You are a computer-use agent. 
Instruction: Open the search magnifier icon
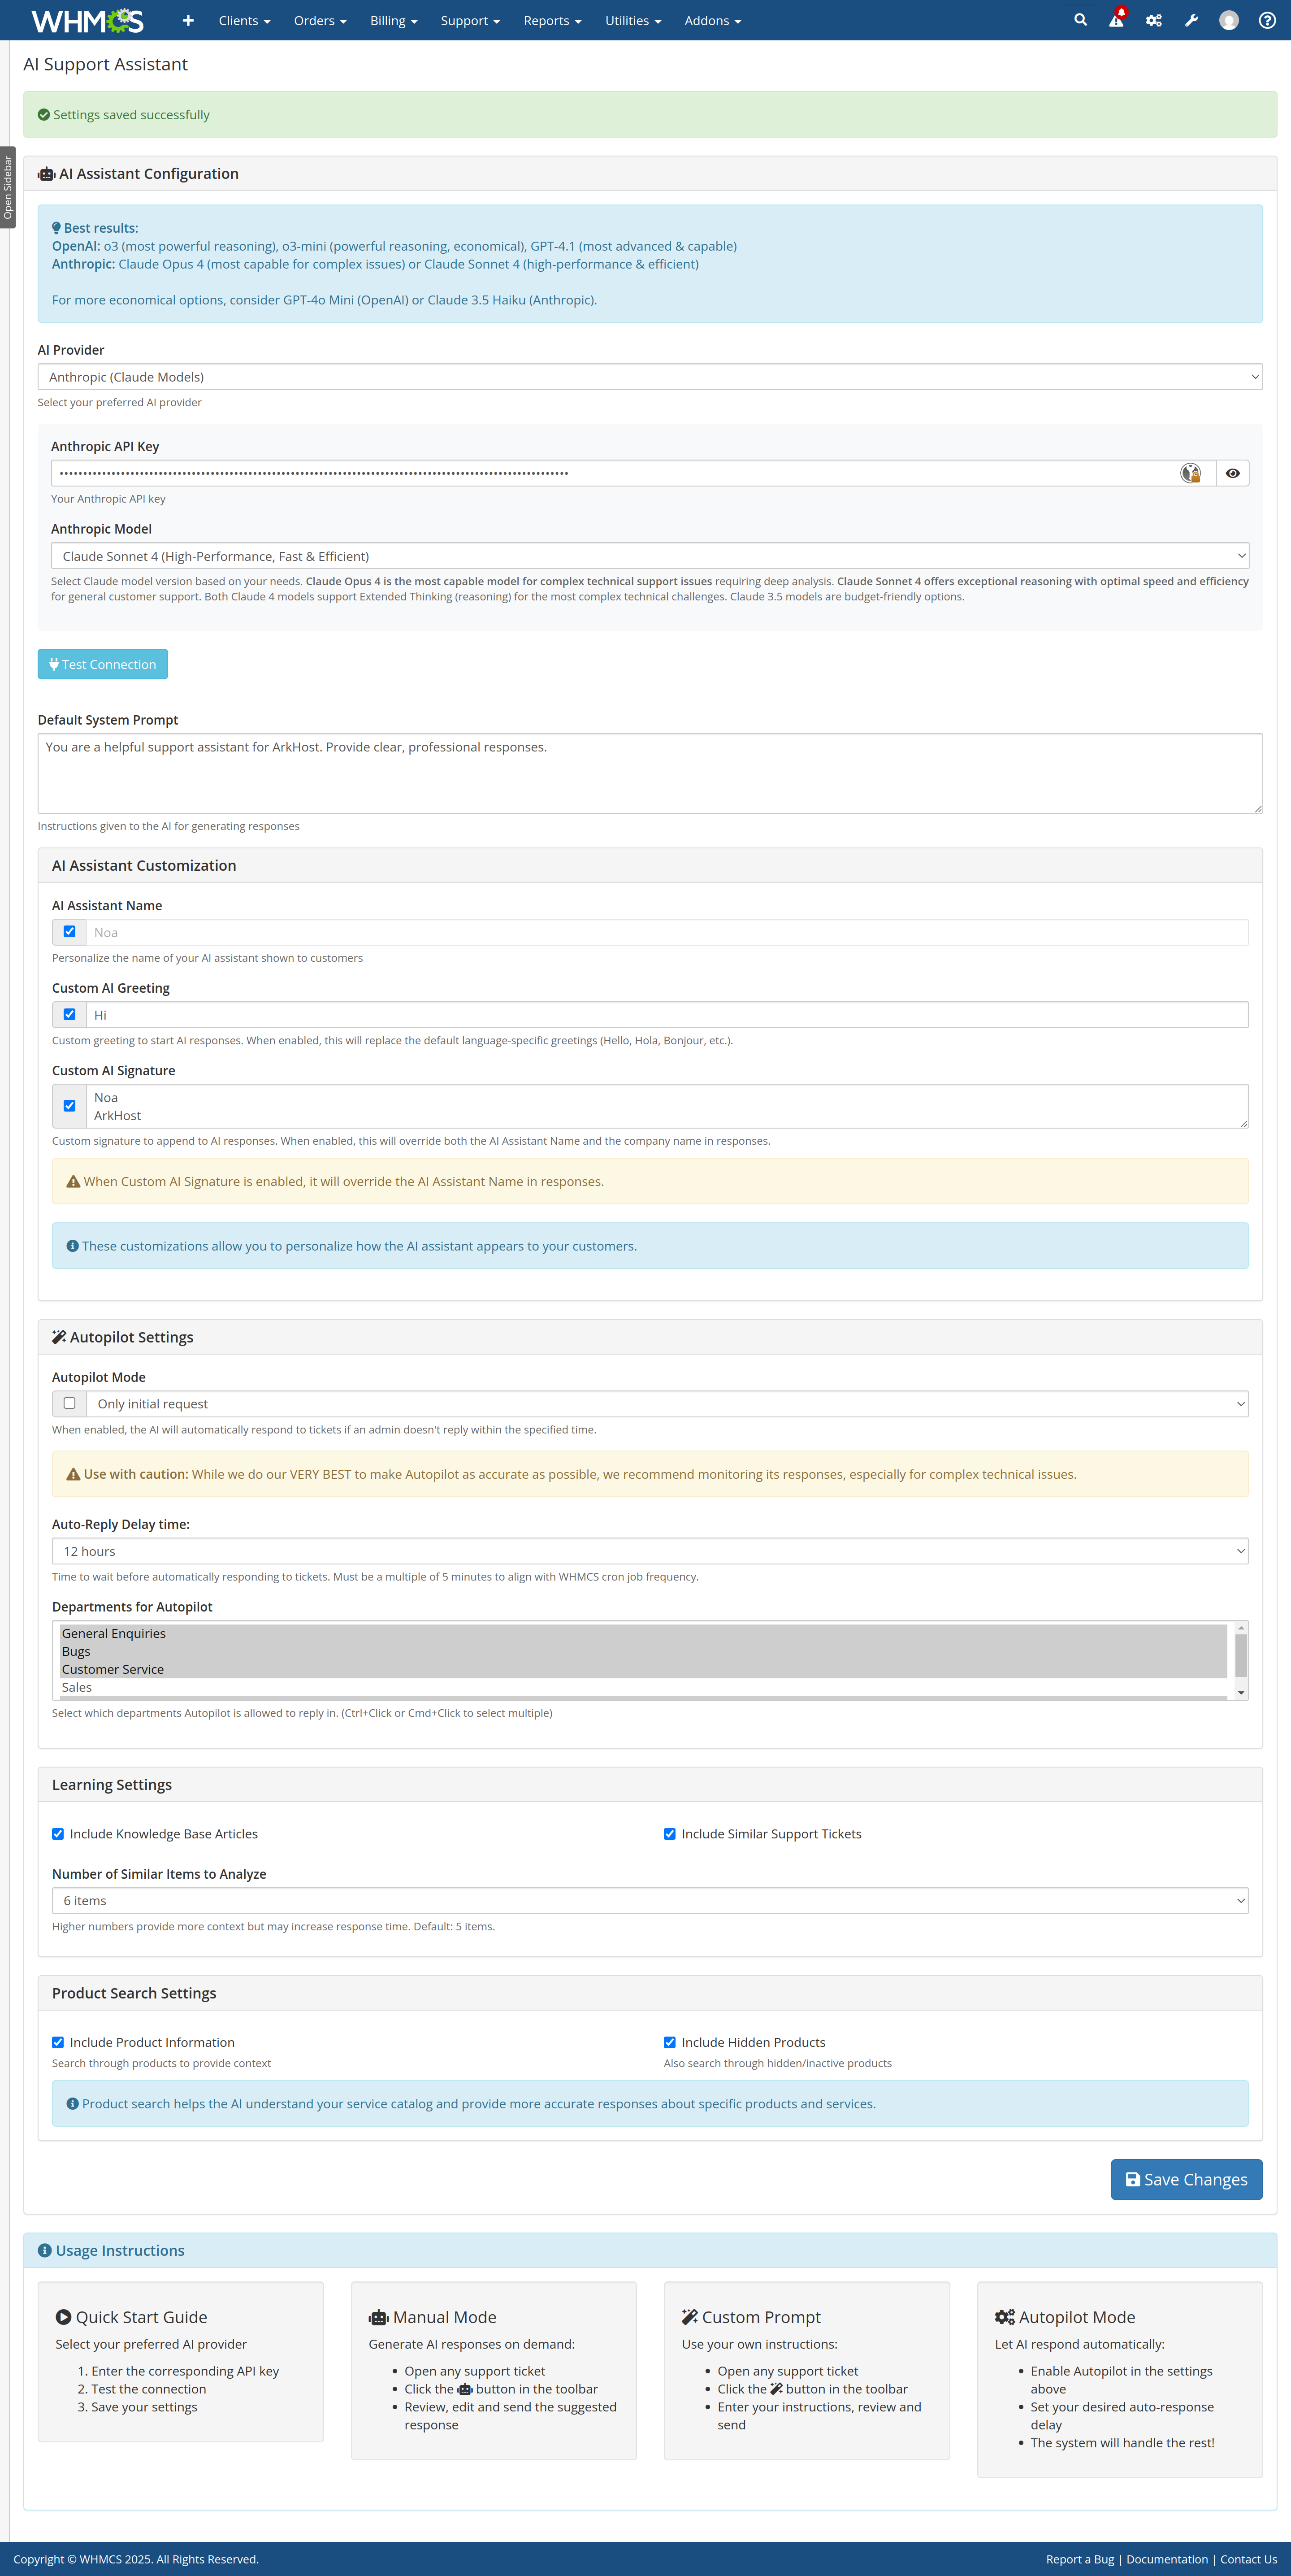click(1080, 20)
